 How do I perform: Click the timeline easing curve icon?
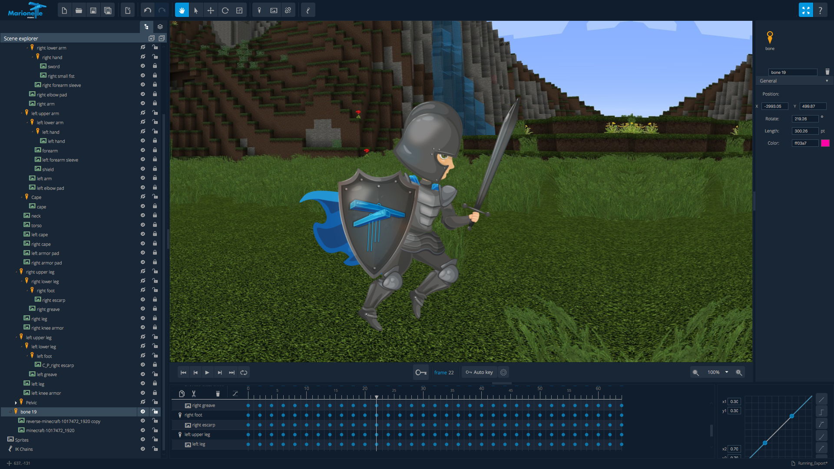[x=235, y=394]
